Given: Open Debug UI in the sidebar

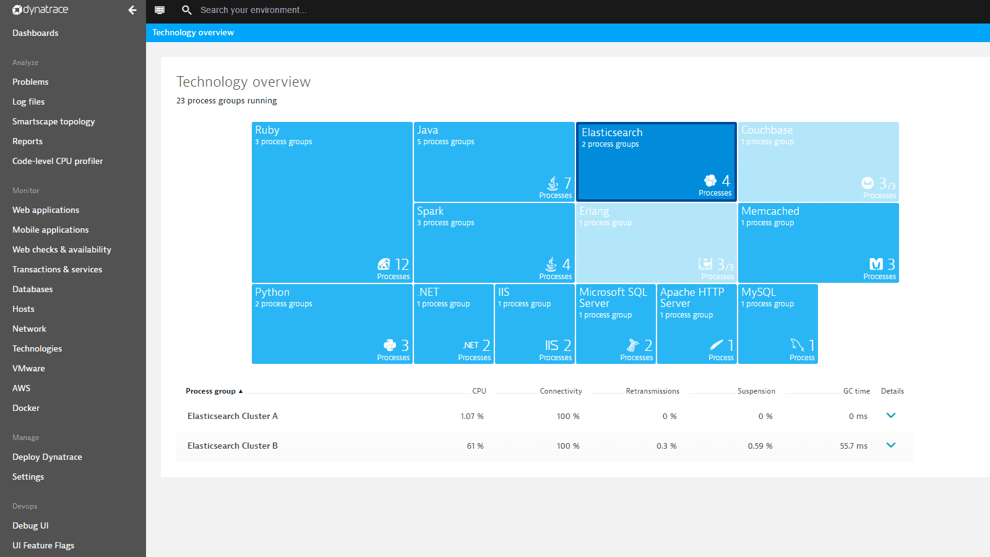Looking at the screenshot, I should tap(30, 525).
